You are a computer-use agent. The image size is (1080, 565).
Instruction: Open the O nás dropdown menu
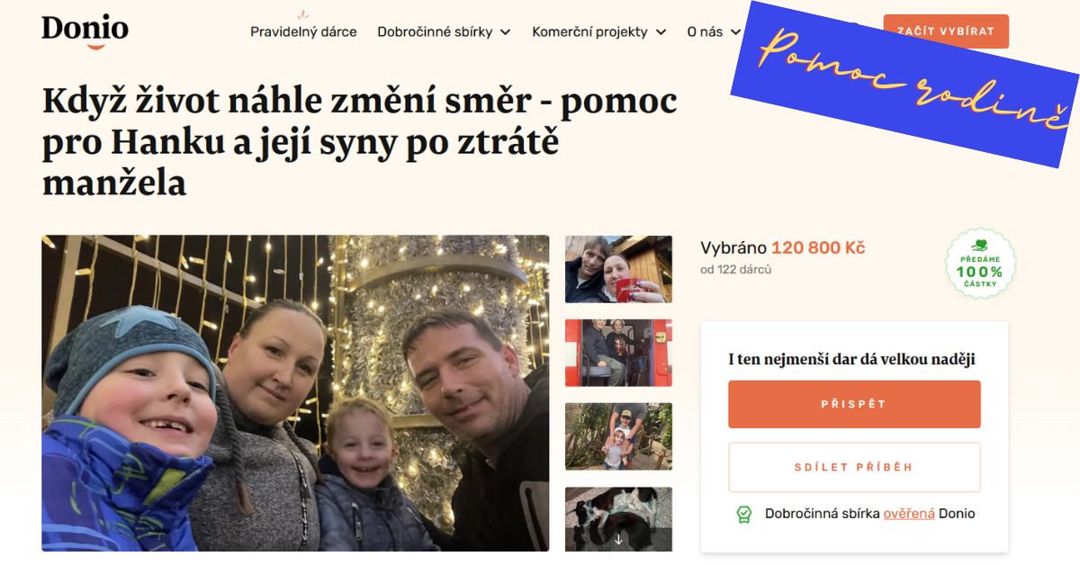pos(714,31)
